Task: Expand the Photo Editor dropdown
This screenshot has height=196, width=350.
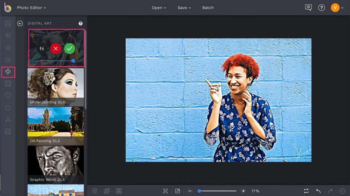Action: pyautogui.click(x=32, y=7)
